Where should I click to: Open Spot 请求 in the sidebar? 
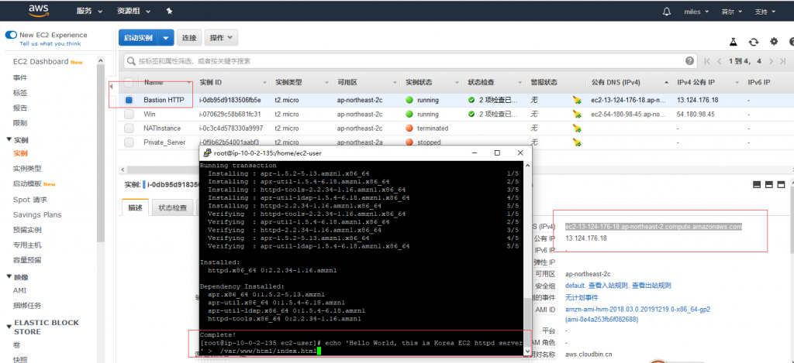(30, 200)
